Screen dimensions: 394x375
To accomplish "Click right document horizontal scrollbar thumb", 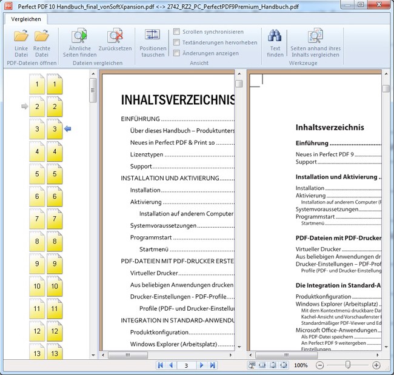I will (287, 355).
